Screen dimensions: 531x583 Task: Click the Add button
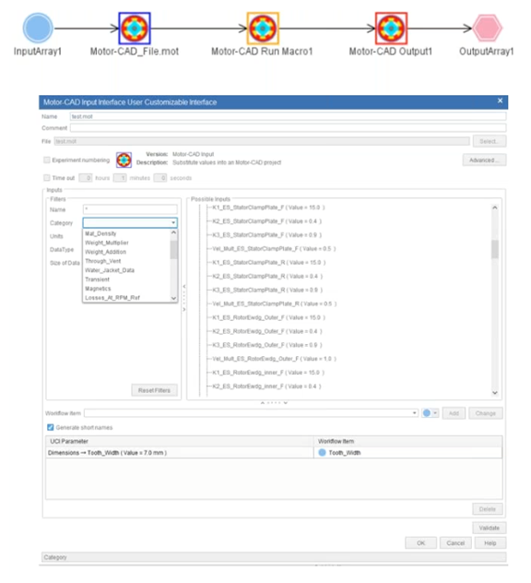point(454,413)
